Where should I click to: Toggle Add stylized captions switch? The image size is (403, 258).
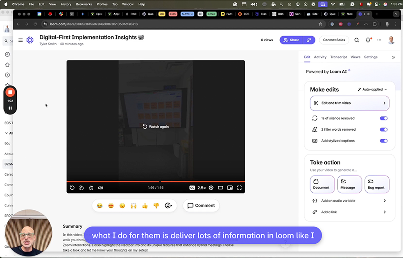pyautogui.click(x=384, y=141)
